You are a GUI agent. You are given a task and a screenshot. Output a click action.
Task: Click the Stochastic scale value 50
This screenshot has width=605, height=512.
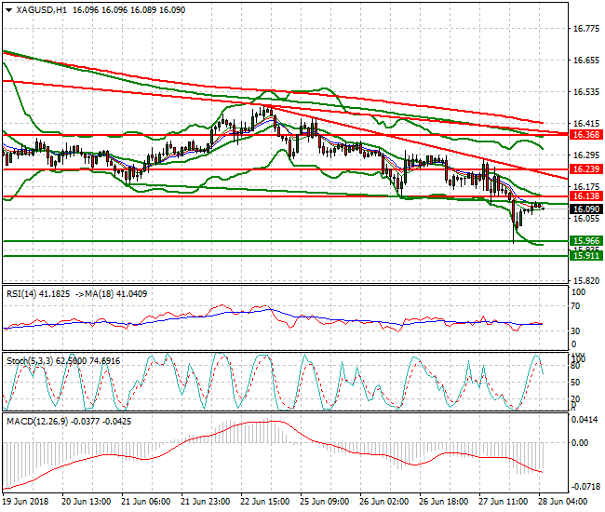pyautogui.click(x=575, y=383)
